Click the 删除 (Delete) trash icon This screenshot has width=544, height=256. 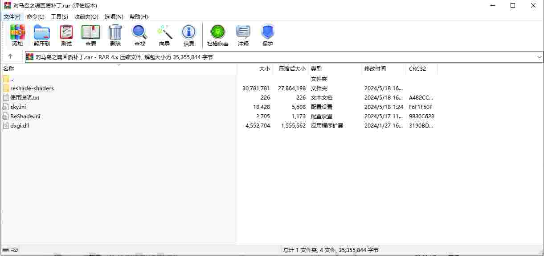pos(115,32)
